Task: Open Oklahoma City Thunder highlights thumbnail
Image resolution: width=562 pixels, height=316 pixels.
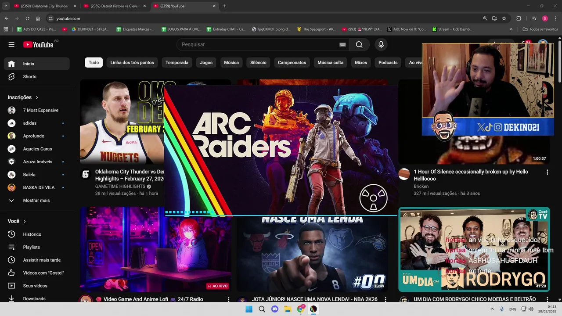Action: pyautogui.click(x=122, y=122)
